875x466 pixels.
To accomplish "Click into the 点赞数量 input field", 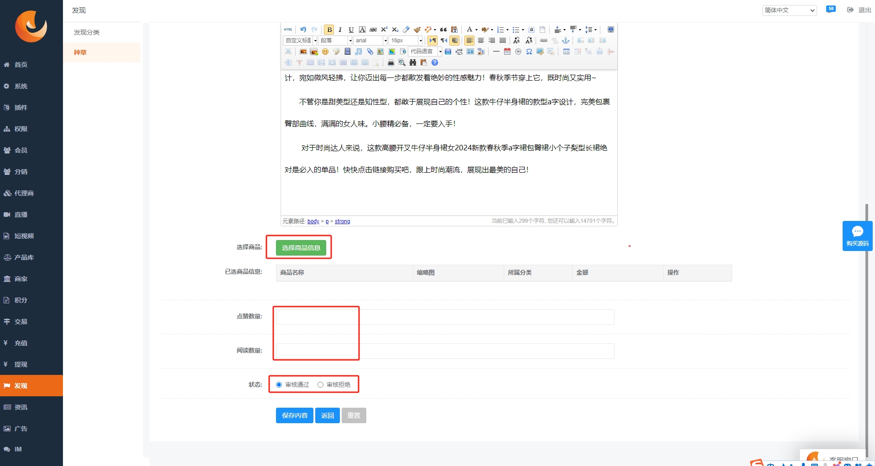I will [445, 317].
